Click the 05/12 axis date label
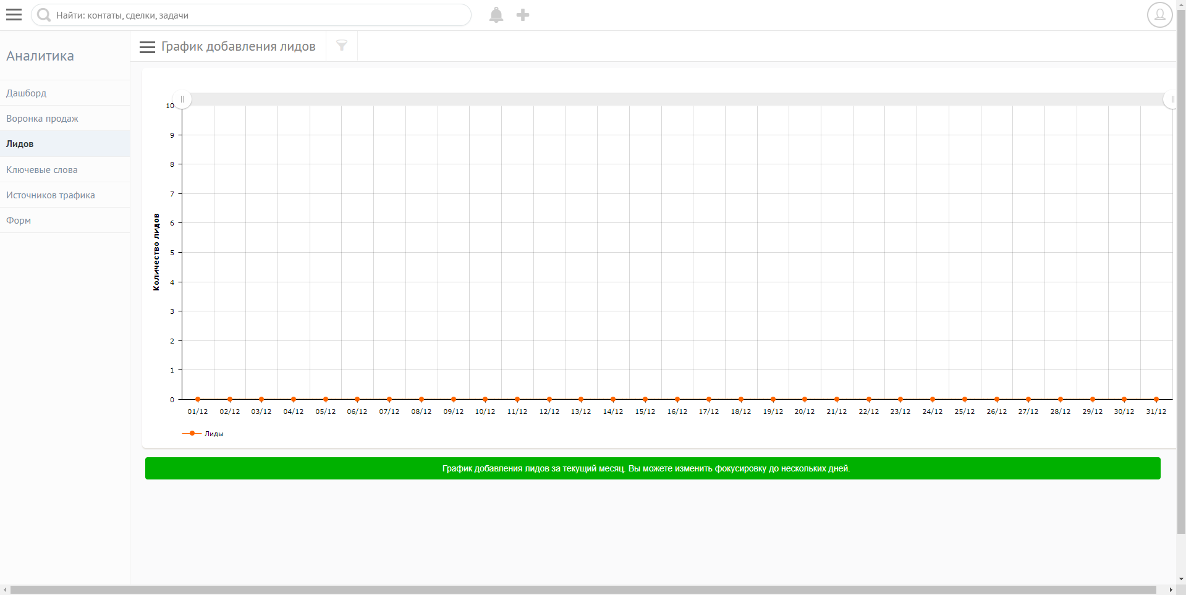 (326, 411)
